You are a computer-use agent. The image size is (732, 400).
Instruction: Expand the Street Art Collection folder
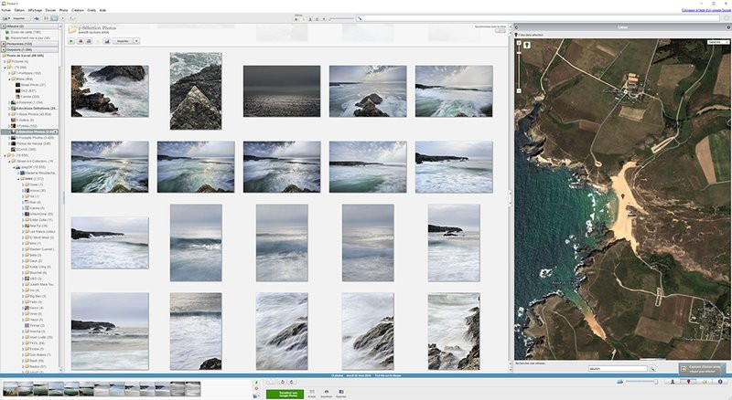9,162
